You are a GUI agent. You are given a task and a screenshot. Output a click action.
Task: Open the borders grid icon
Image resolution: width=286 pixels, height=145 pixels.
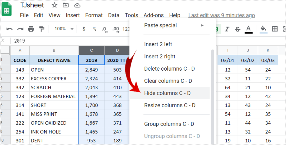[x=275, y=29]
